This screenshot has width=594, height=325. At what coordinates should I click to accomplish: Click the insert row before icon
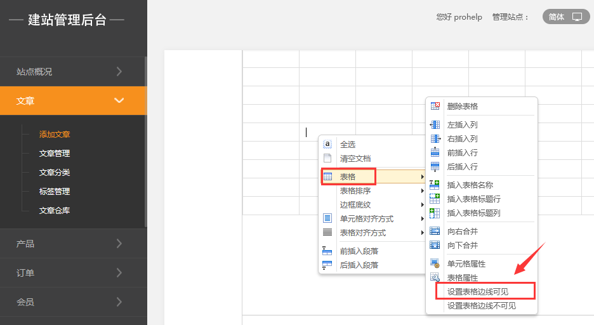[x=435, y=152]
